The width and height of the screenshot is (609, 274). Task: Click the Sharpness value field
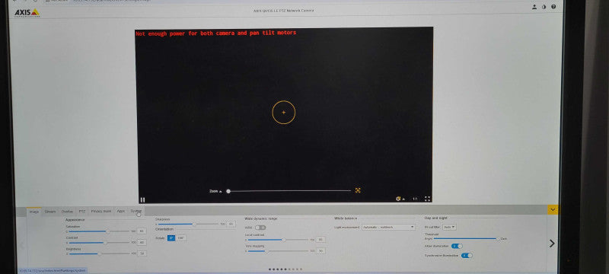pos(231,224)
